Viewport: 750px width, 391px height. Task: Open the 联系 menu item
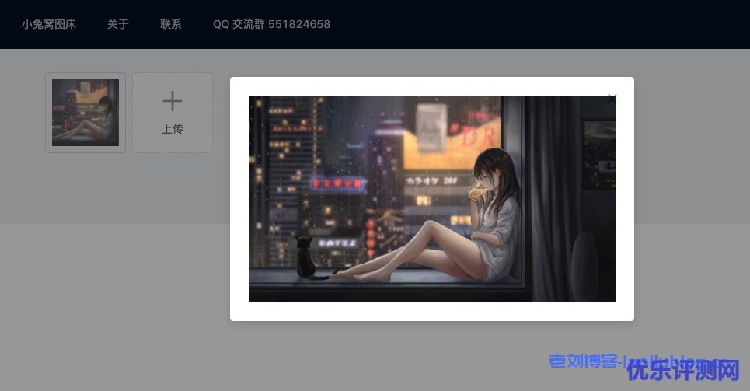pyautogui.click(x=171, y=24)
